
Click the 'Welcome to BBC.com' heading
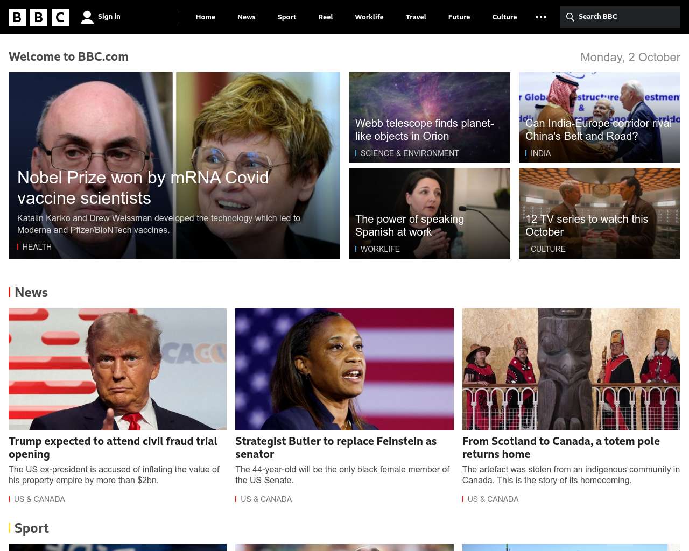tap(68, 56)
